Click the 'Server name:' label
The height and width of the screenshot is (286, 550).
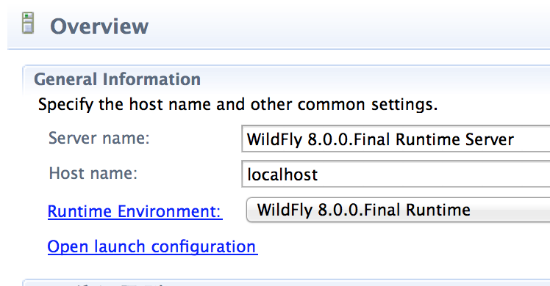pos(99,138)
